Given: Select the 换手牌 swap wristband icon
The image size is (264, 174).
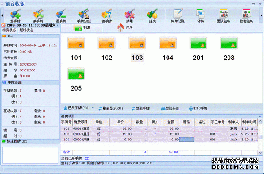Looking at the screenshot, I should [x=38, y=15].
